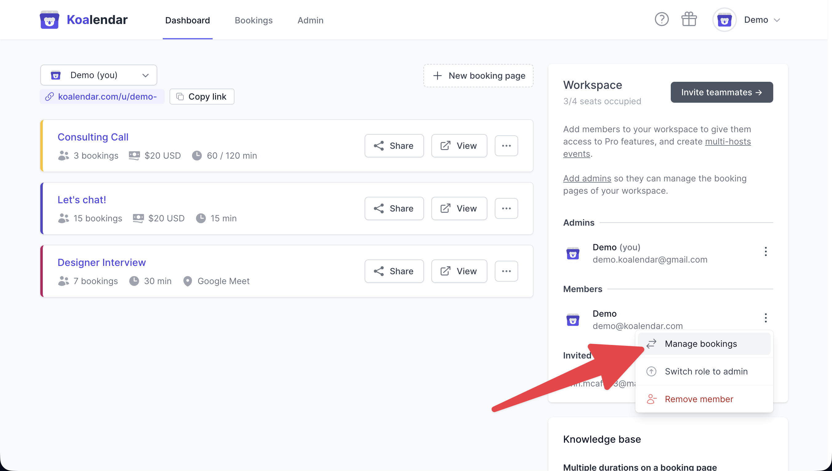Click New booking page button
Screen dimensions: 832x471
click(x=478, y=76)
